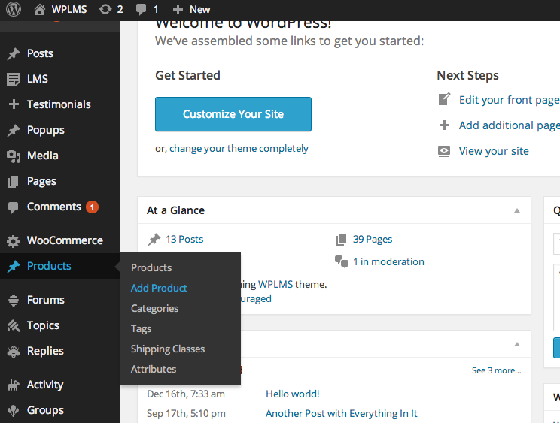Open the Posts menu label
Screen dimensions: 560x423
(40, 53)
